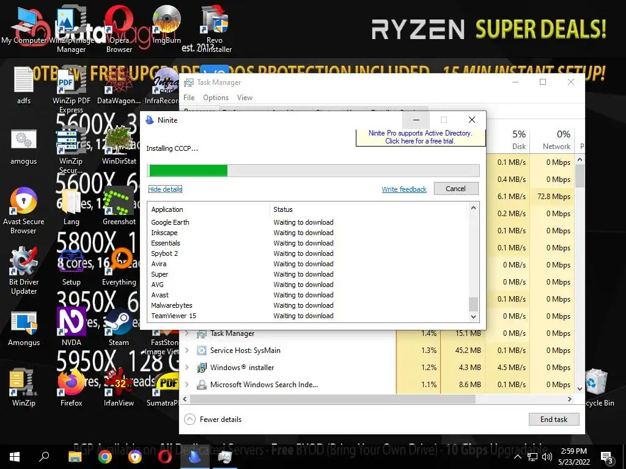Select TeamViewer 15 row in Ninite list

coord(308,316)
